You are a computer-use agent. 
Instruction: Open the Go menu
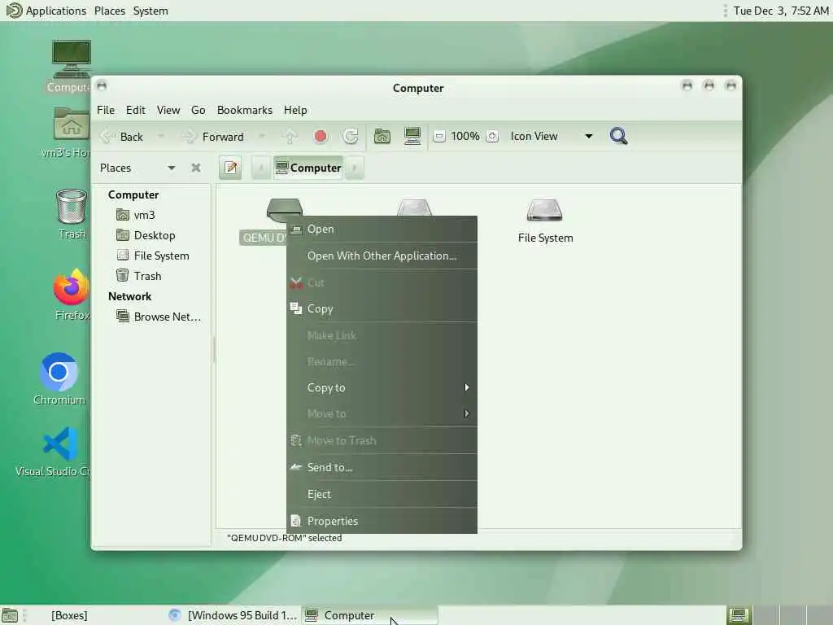click(x=198, y=110)
